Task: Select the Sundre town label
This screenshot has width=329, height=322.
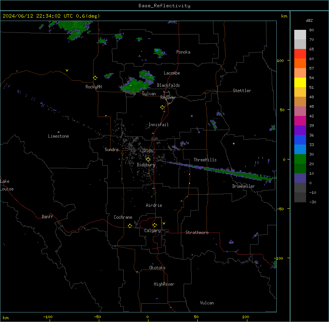Action: (111, 150)
